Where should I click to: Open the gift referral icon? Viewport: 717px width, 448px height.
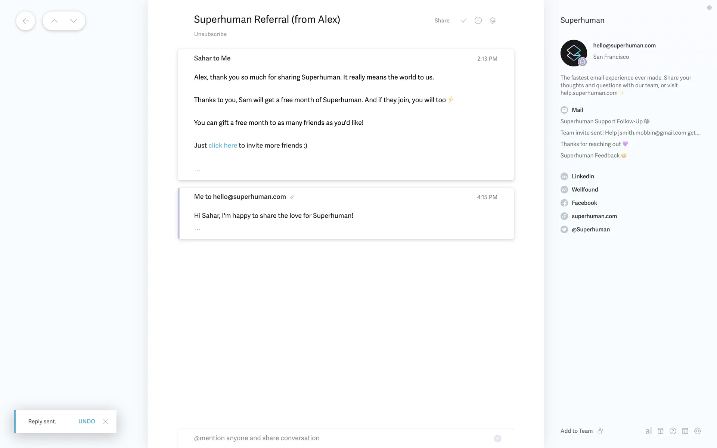(661, 431)
